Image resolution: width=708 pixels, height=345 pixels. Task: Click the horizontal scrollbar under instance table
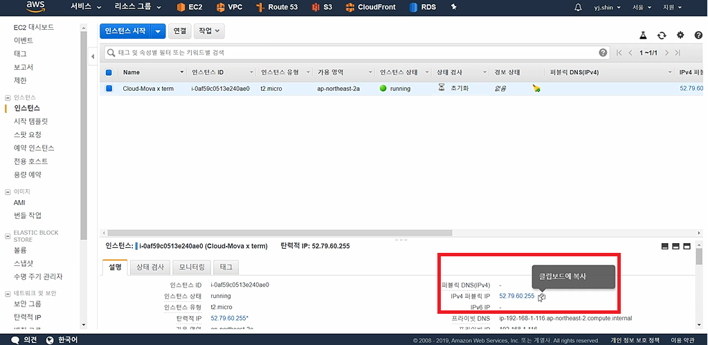[280, 232]
